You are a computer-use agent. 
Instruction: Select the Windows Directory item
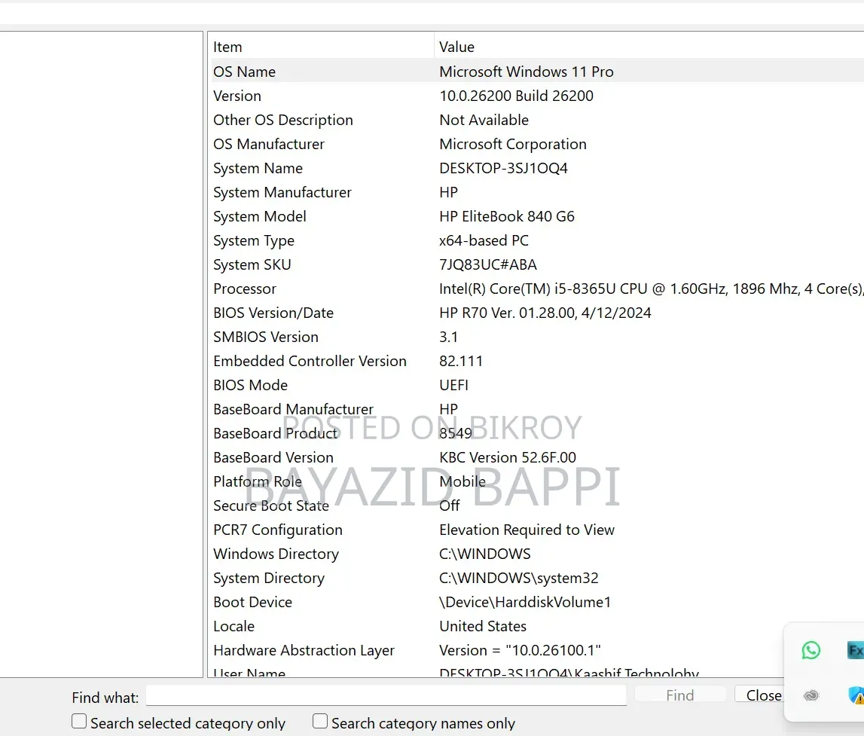276,554
